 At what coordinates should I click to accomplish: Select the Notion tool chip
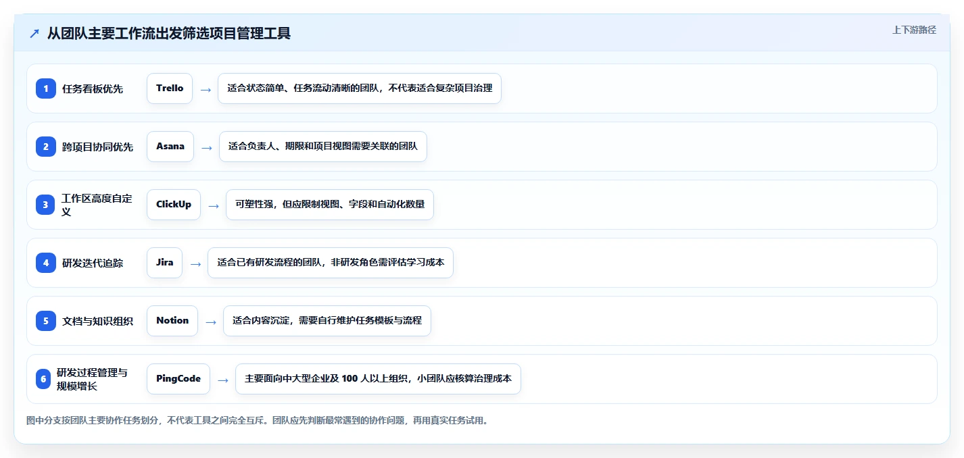(172, 321)
